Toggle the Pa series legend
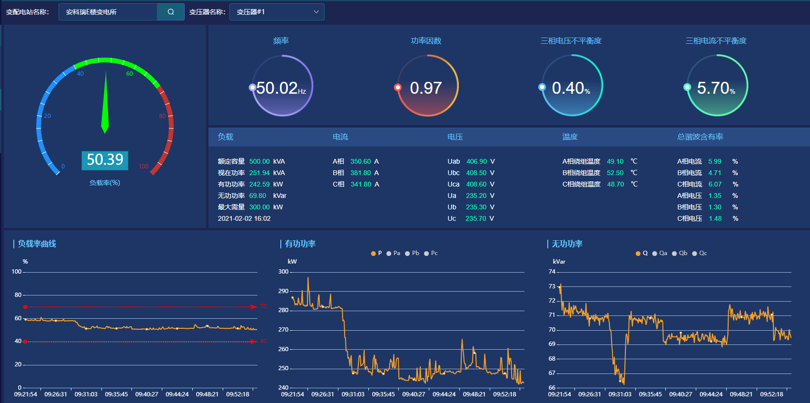This screenshot has width=810, height=403. click(x=394, y=253)
